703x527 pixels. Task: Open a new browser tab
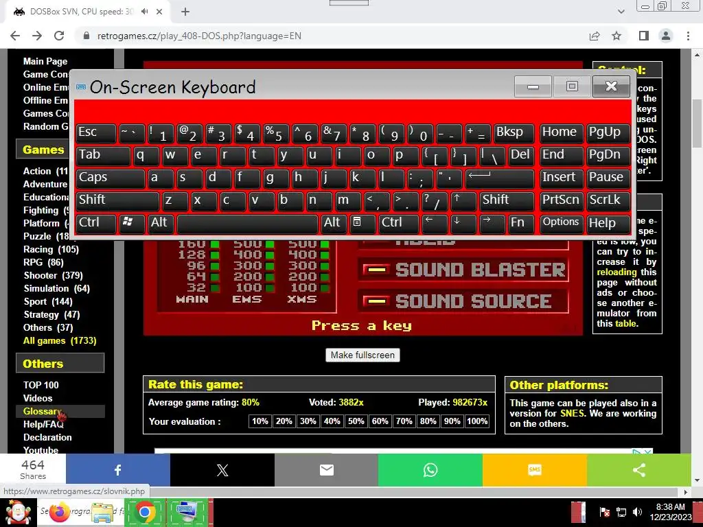coord(185,12)
